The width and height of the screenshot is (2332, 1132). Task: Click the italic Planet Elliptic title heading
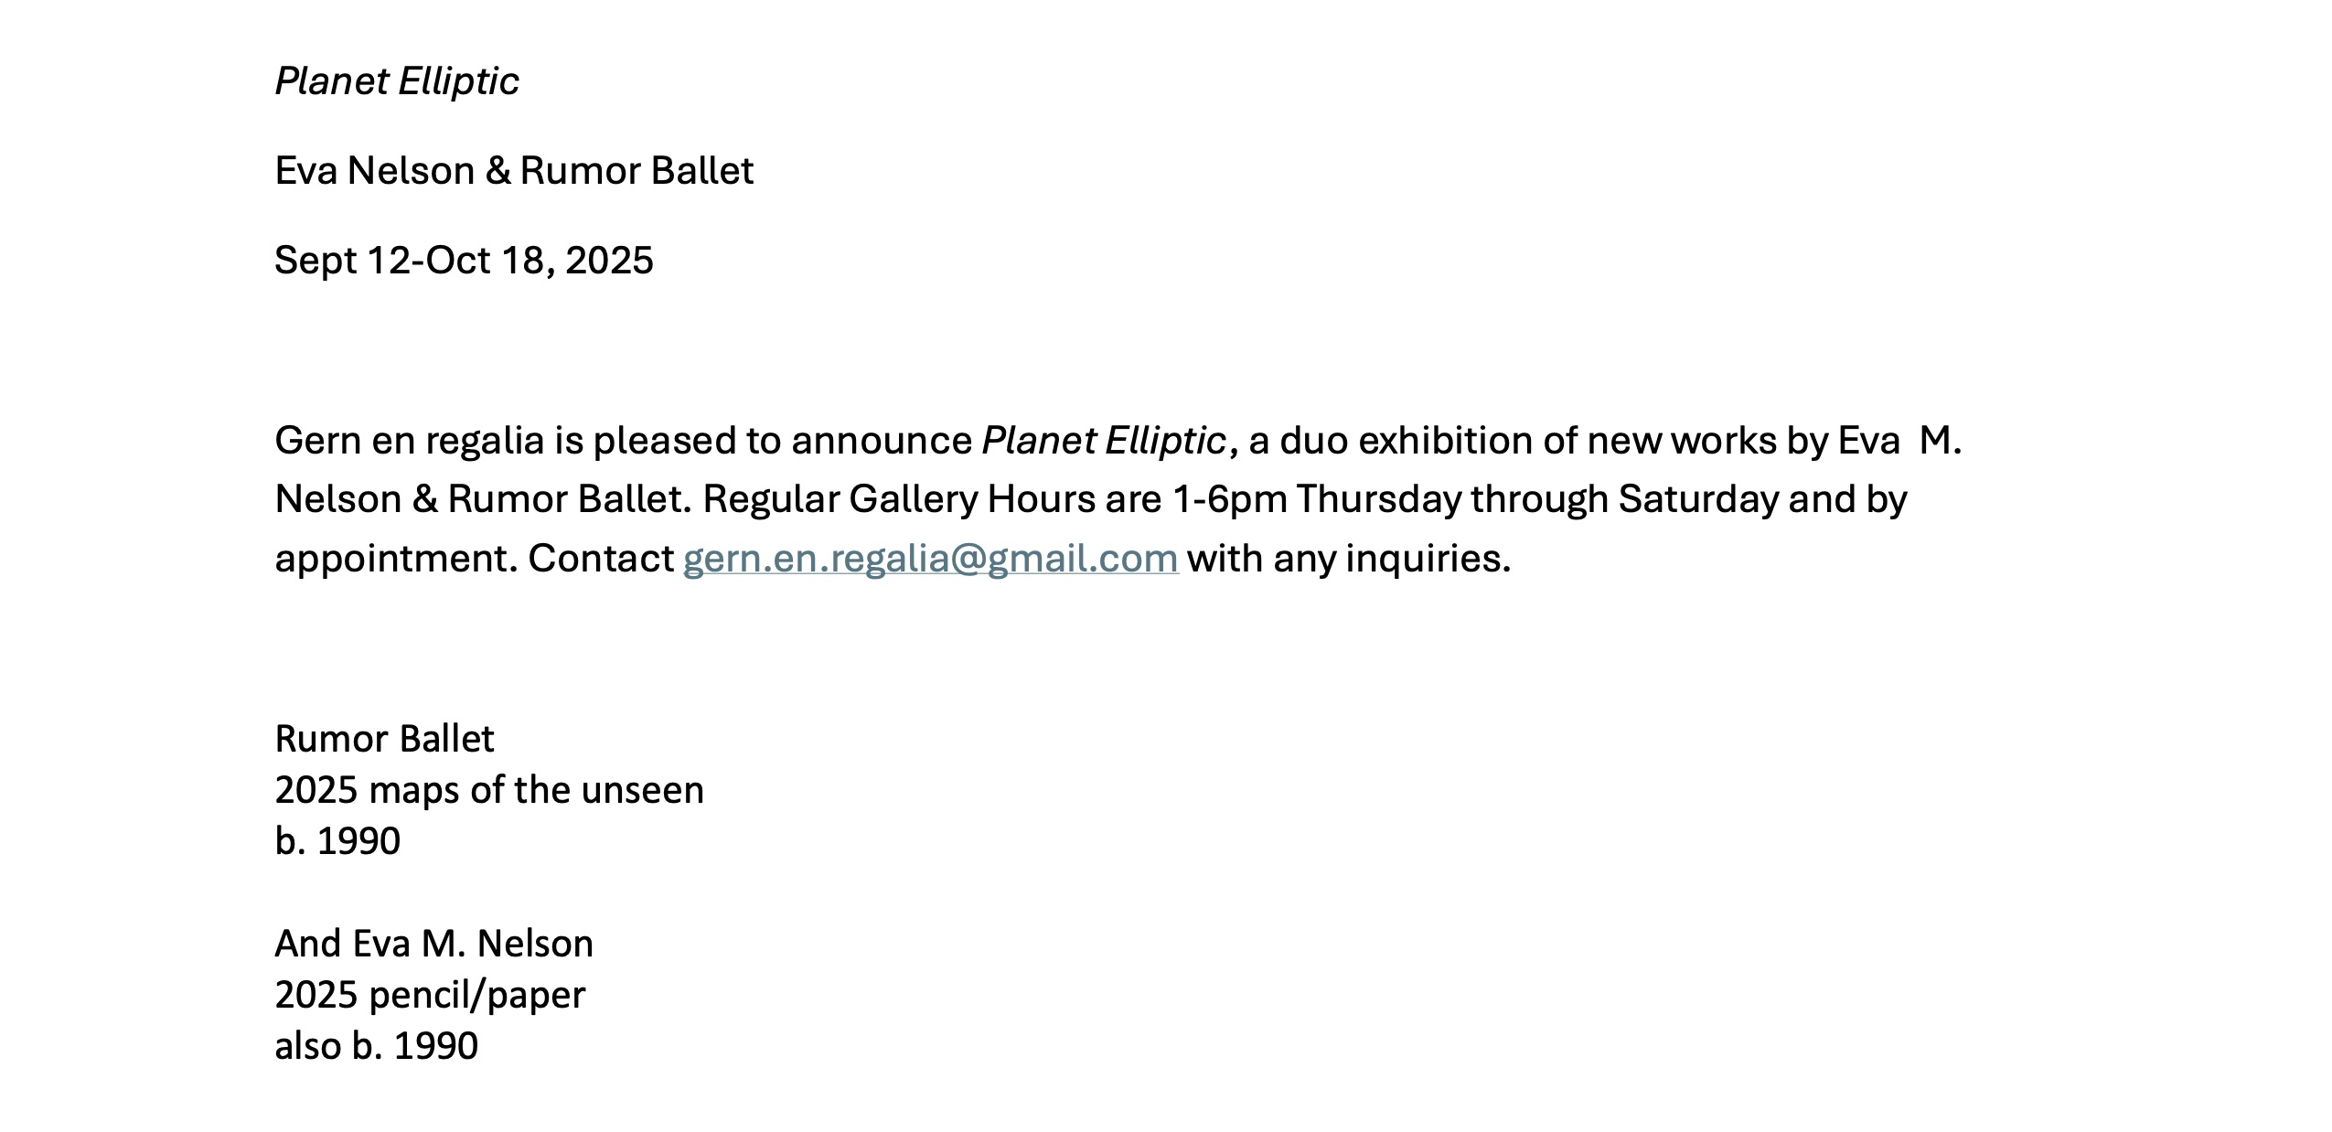coord(397,81)
